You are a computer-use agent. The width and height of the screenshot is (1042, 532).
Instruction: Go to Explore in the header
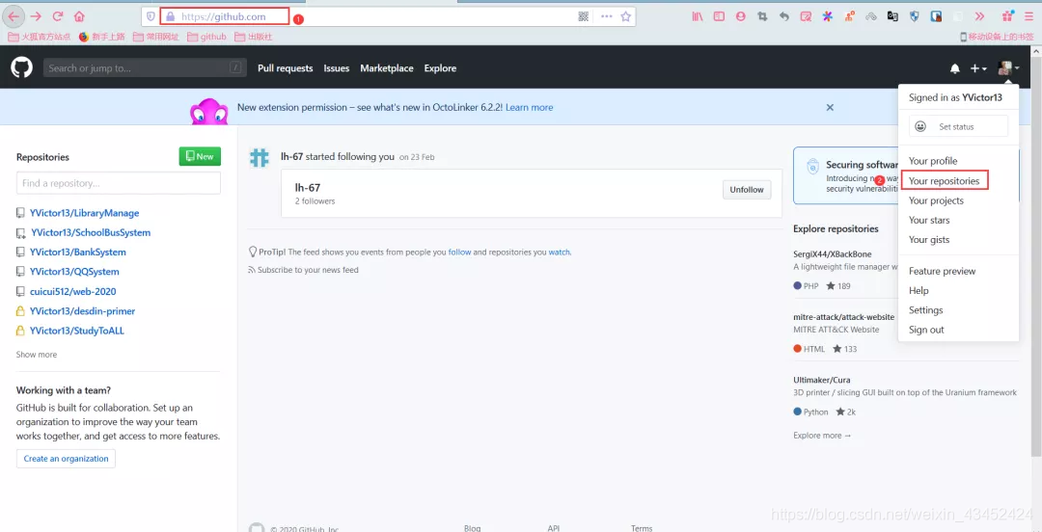click(440, 68)
